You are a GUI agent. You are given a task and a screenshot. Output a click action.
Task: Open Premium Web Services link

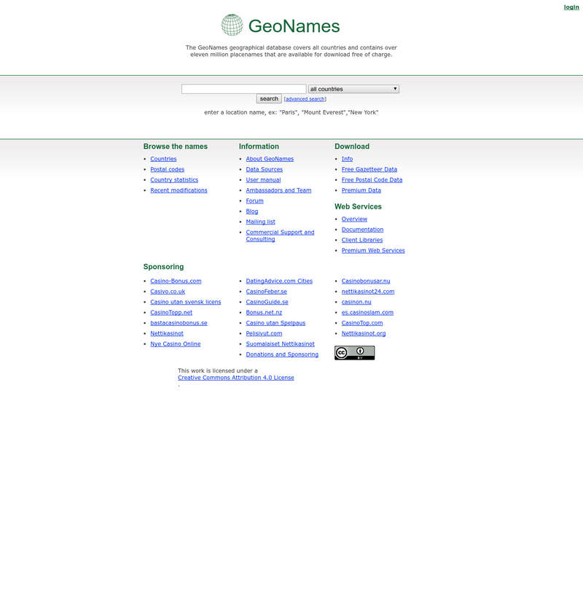tap(373, 251)
